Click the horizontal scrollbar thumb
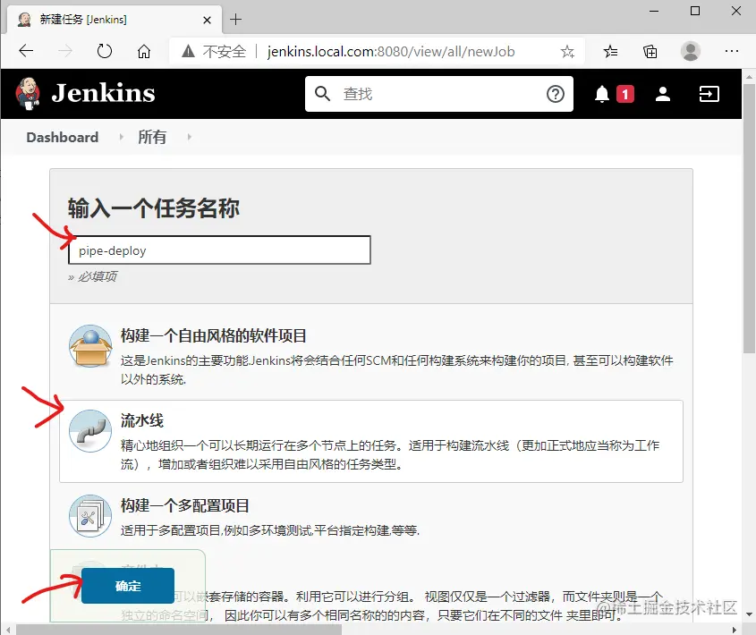The width and height of the screenshot is (756, 635). 179,630
